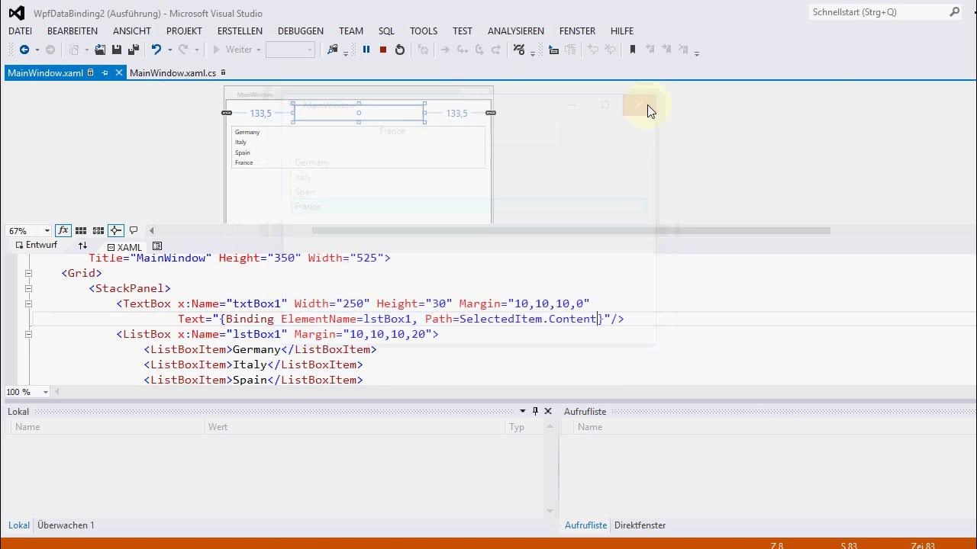Click the open file toolbar icon
This screenshot has height=549, width=977.
point(100,50)
